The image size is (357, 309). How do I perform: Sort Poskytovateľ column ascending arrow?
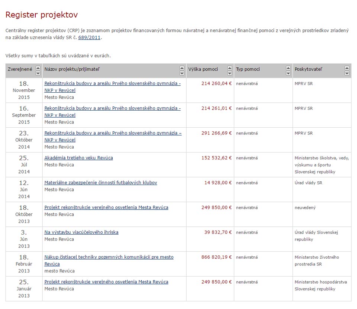pos(347,68)
